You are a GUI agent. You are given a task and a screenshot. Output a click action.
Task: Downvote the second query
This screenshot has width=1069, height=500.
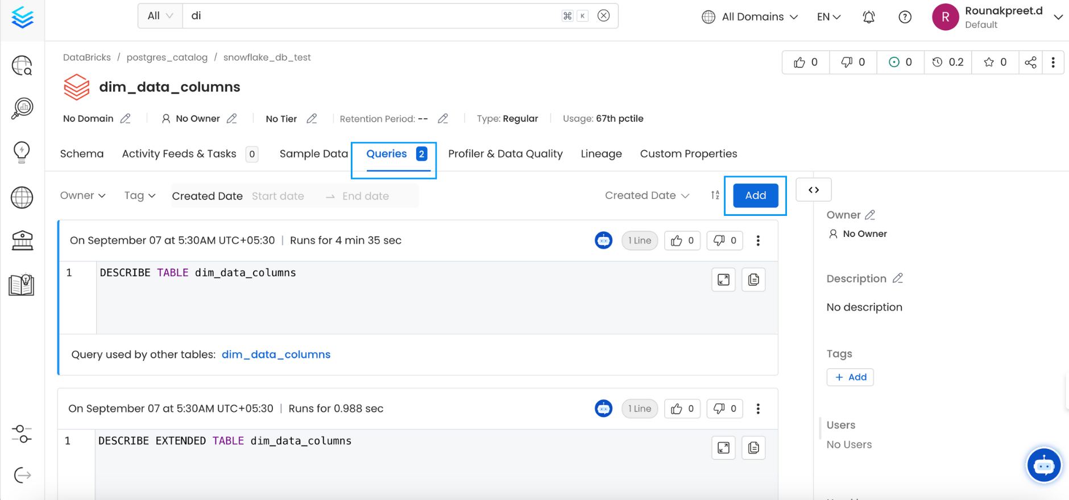coord(724,409)
